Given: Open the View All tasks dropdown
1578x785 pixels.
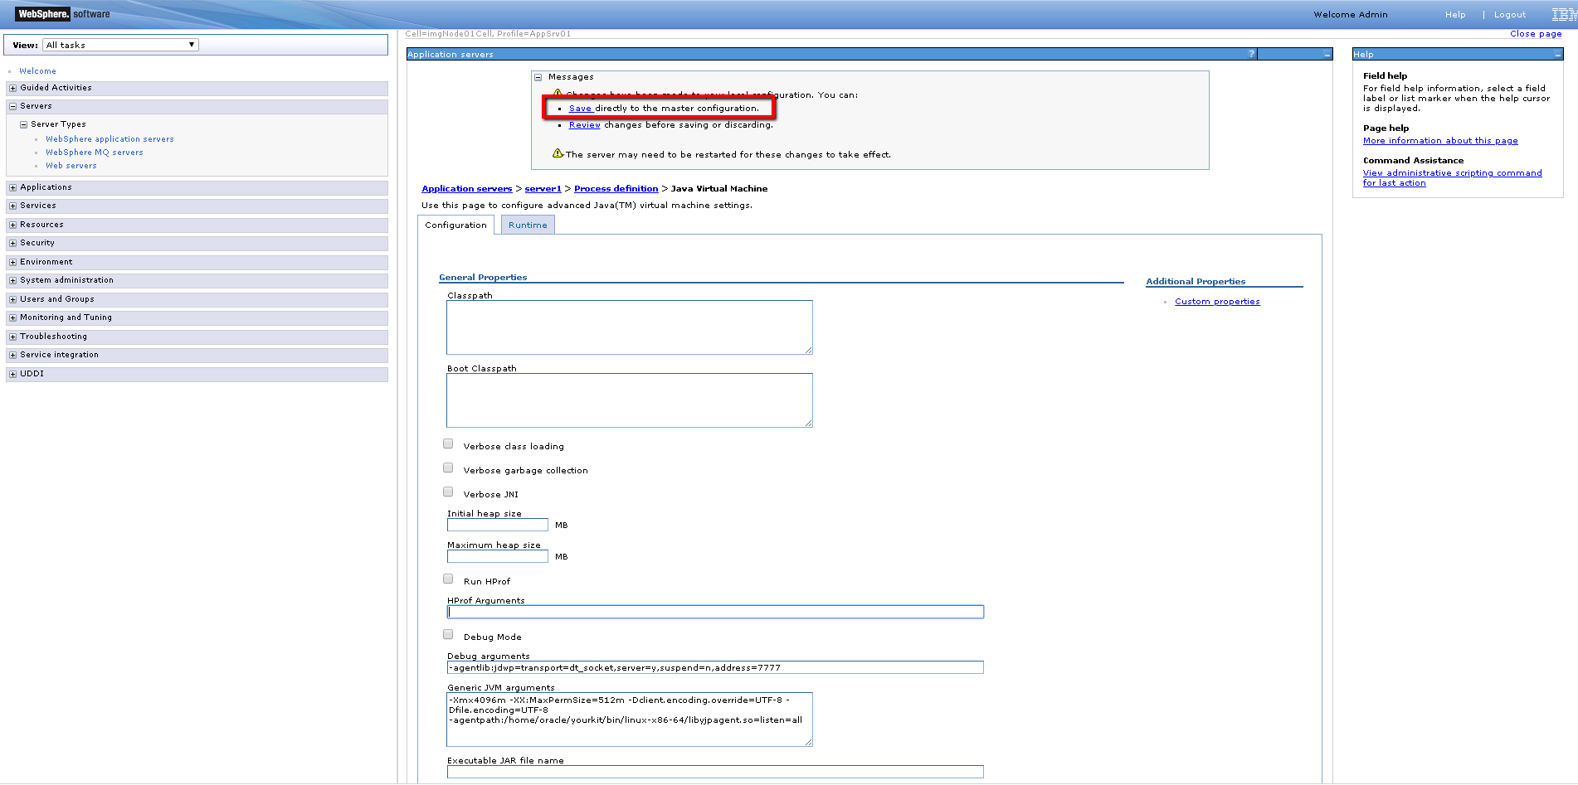Looking at the screenshot, I should tap(120, 45).
